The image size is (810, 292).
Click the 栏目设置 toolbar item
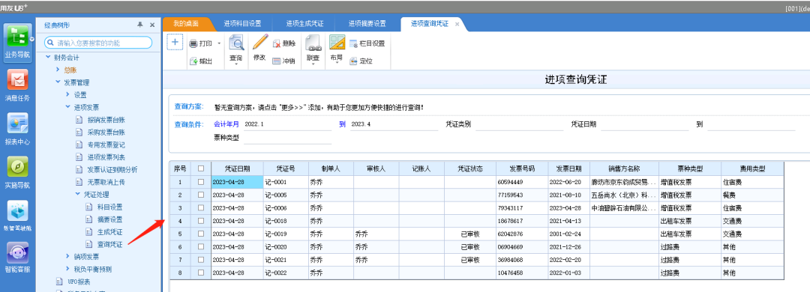(x=367, y=44)
